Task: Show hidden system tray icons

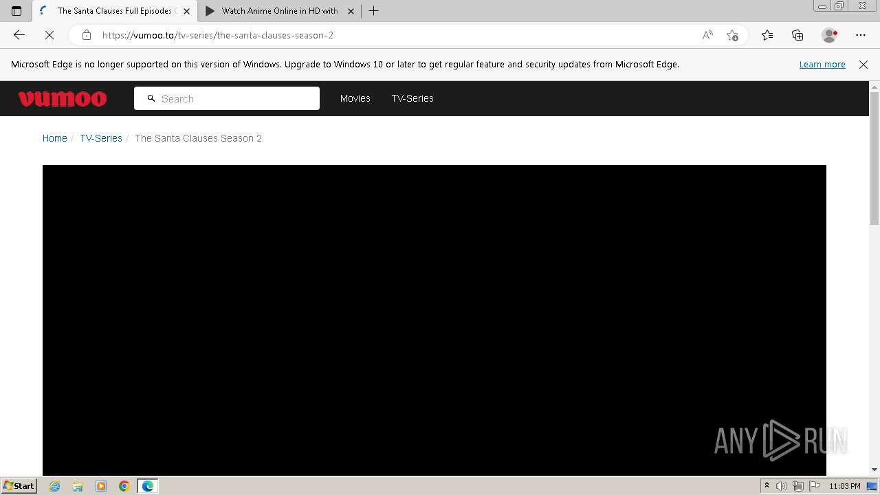Action: pyautogui.click(x=767, y=486)
